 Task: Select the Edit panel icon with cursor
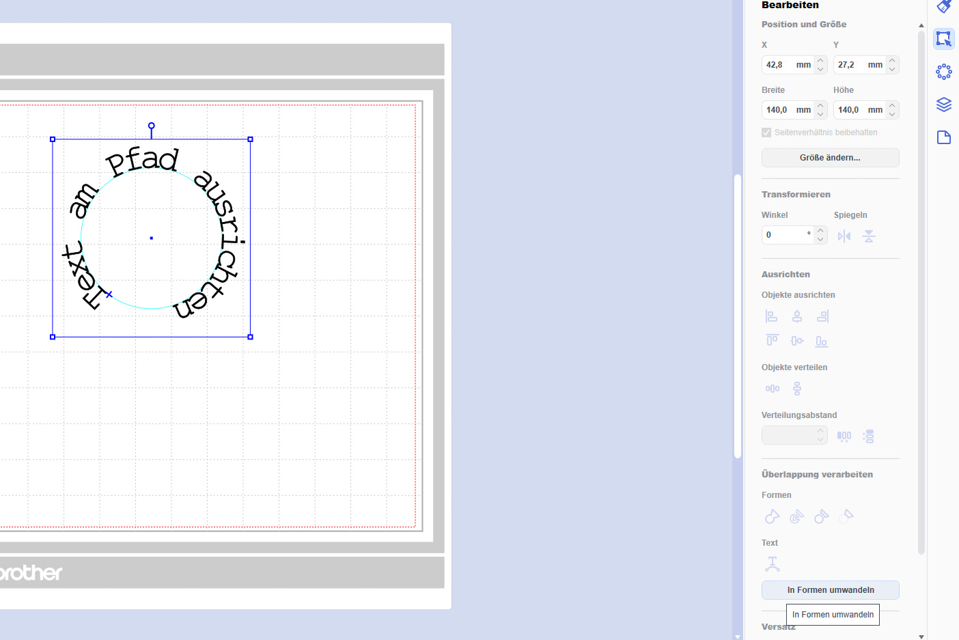click(943, 39)
